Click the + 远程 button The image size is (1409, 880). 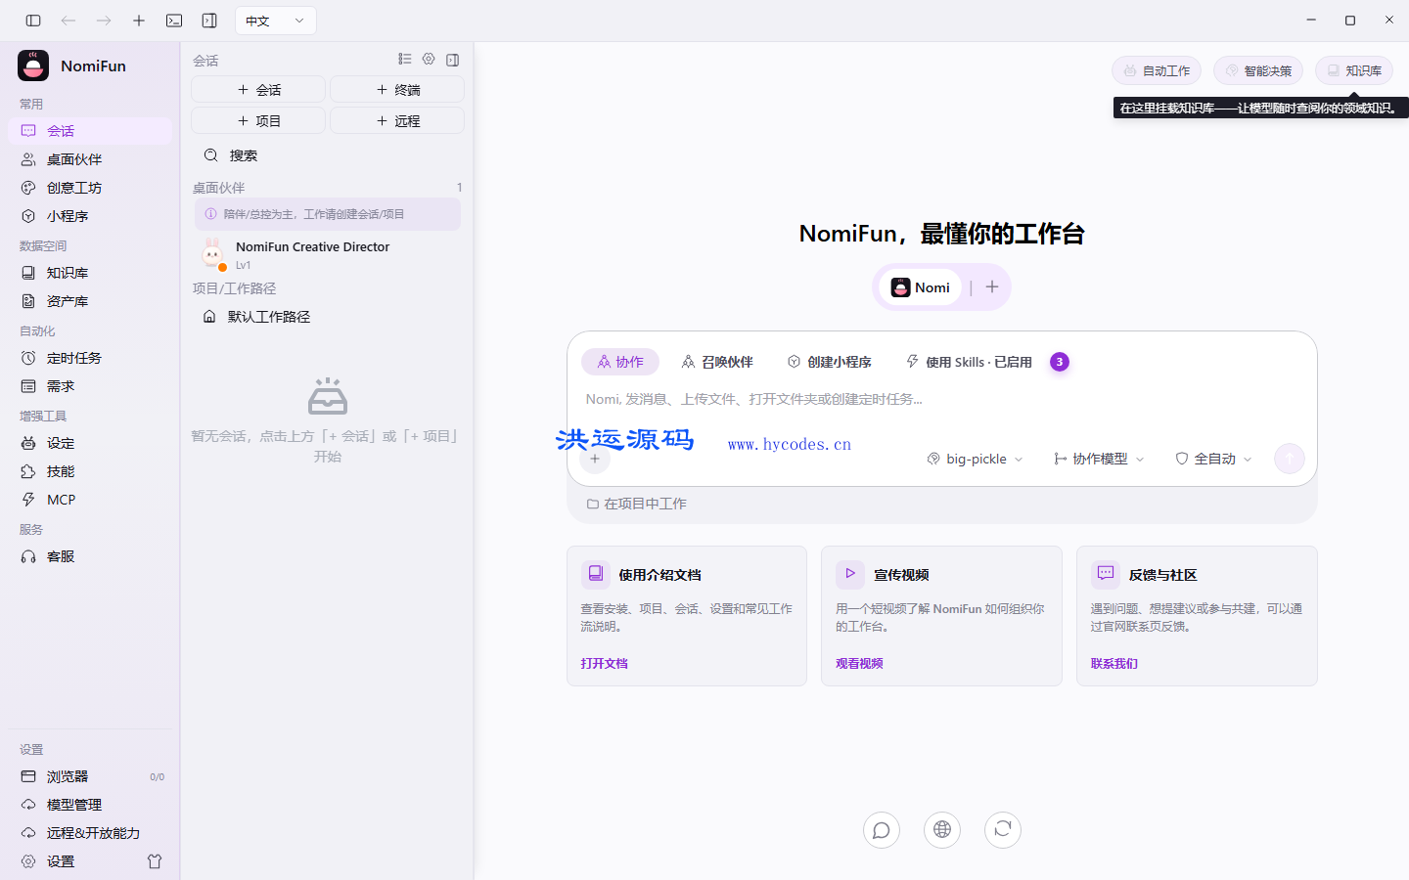(x=397, y=120)
